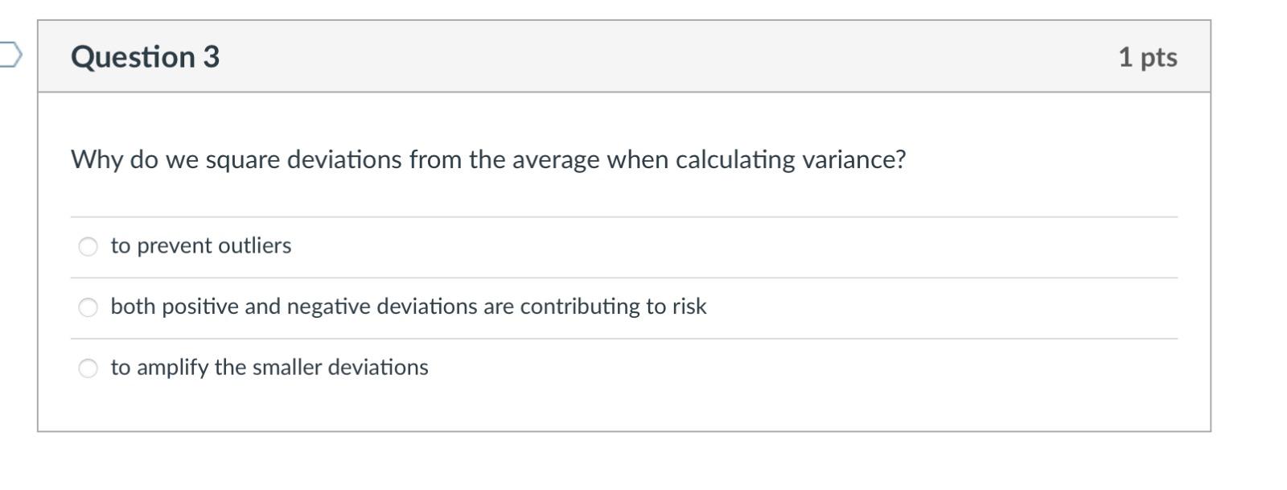Viewport: 1287px width, 490px height.
Task: Select the radio button for "to prevent outliers"
Action: pos(87,245)
